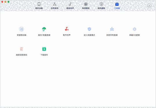This screenshot has width=156, height=108.
Task: Open the downloads manager icon at top right
Action: click(x=149, y=6)
